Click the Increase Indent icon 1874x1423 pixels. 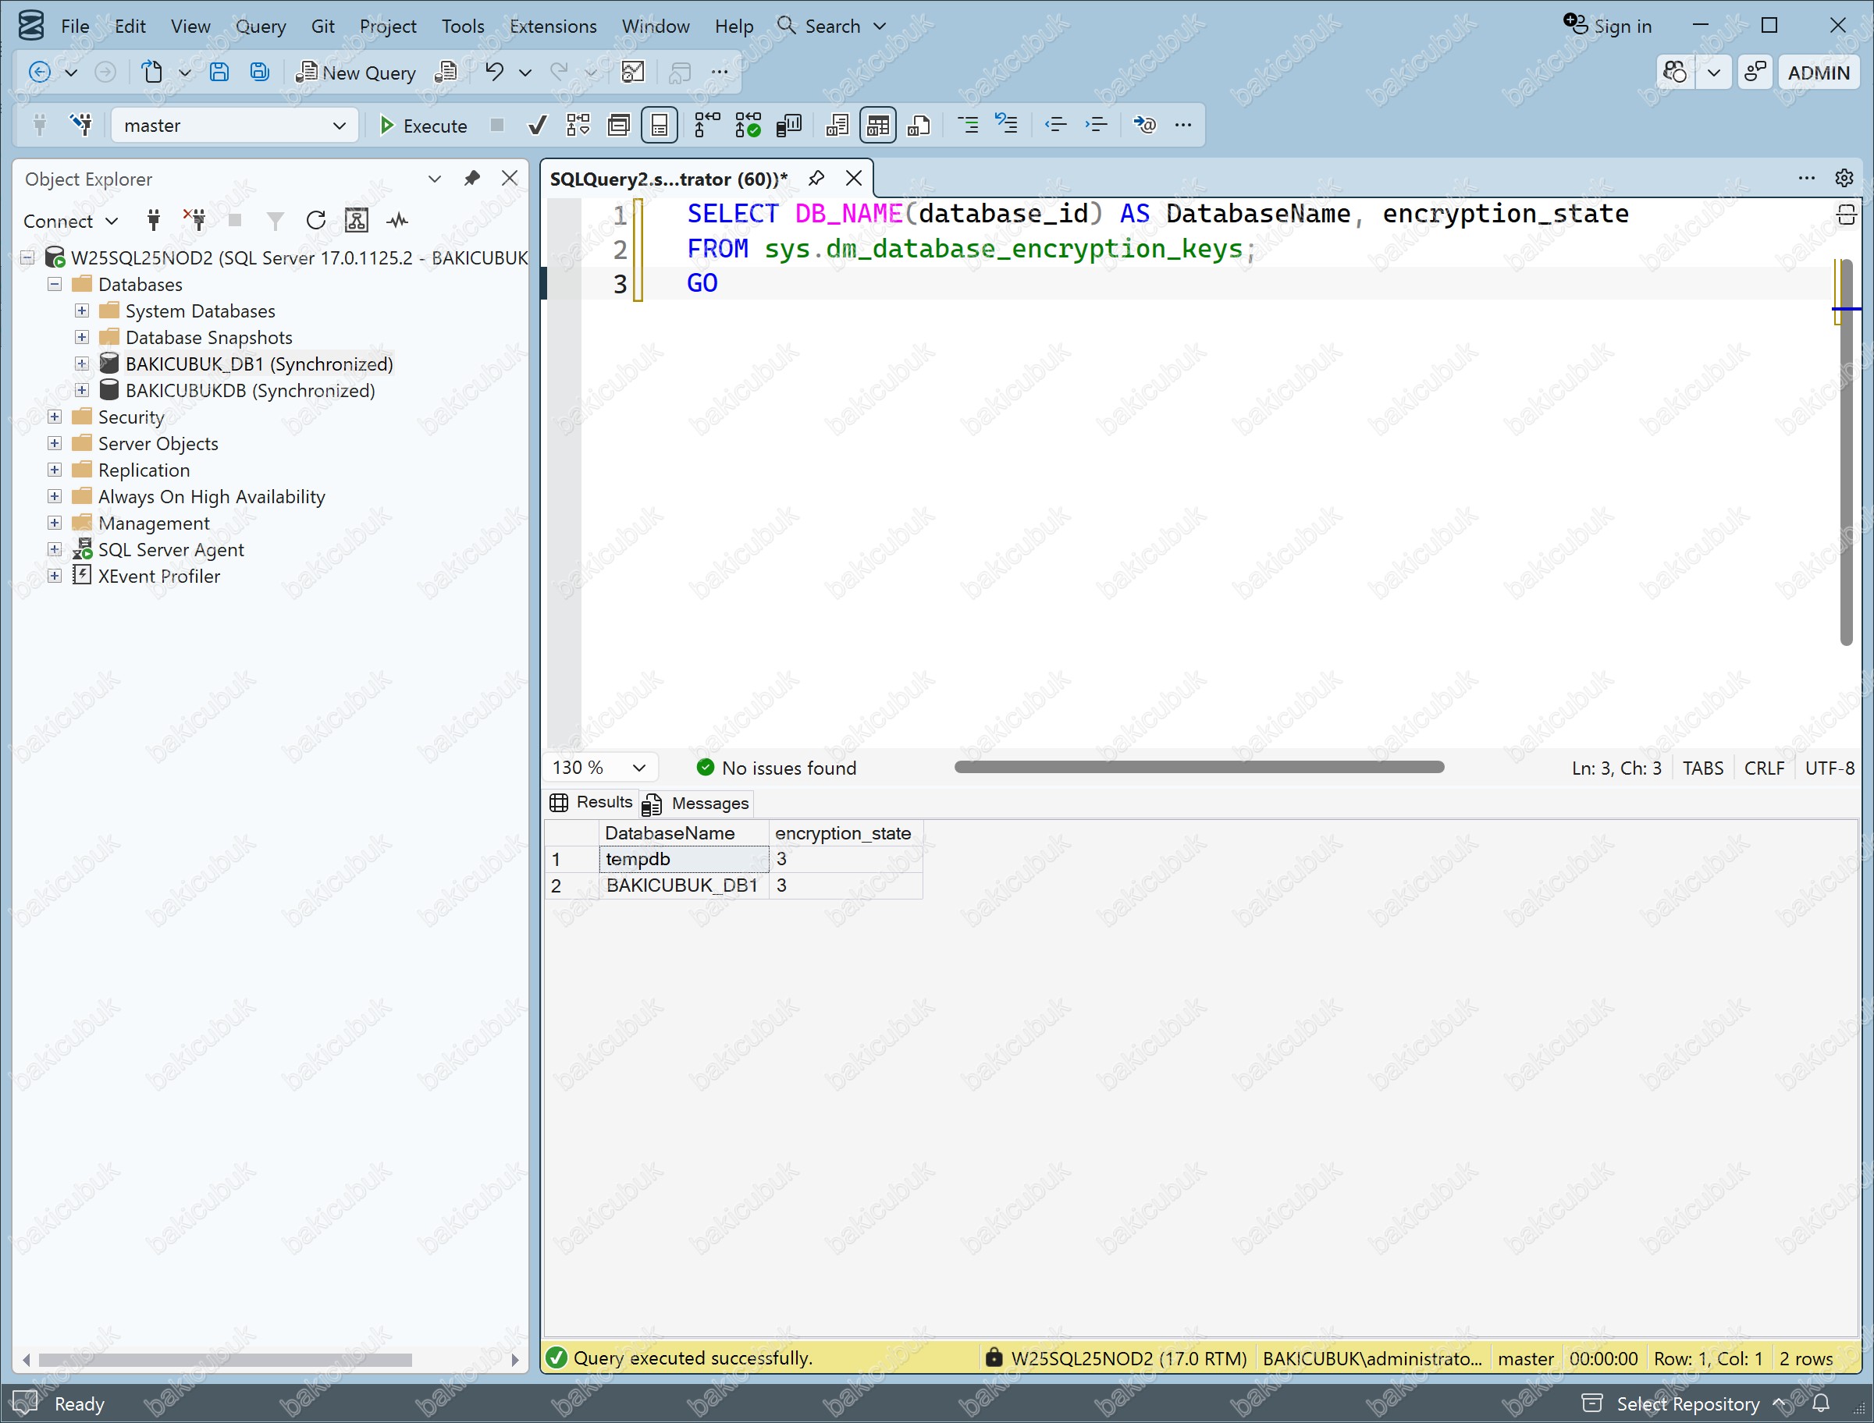[x=1097, y=126]
